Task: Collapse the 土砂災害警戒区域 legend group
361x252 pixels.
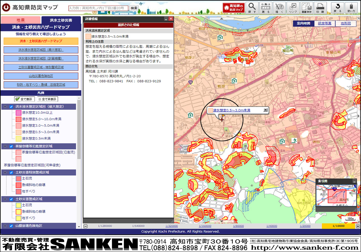Action: tap(5, 199)
